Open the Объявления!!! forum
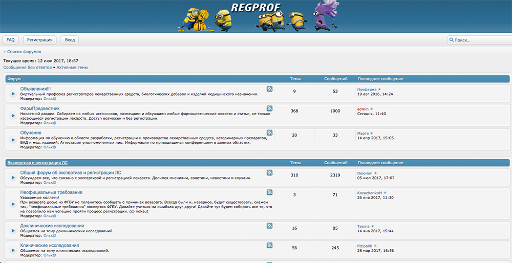 35,89
